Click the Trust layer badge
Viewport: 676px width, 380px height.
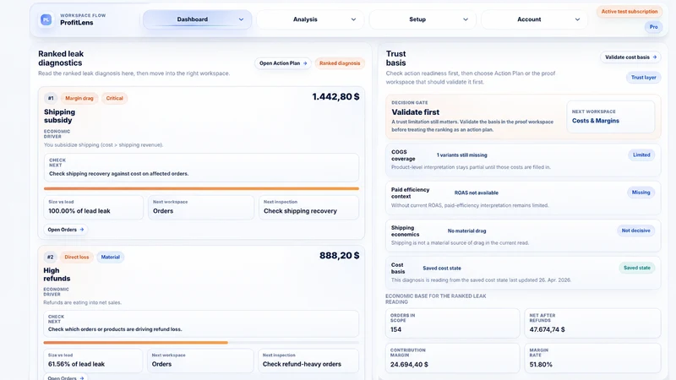point(643,78)
